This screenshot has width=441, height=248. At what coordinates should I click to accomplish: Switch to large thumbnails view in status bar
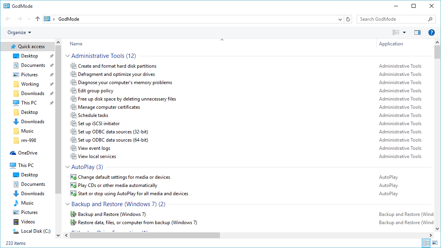pos(434,243)
